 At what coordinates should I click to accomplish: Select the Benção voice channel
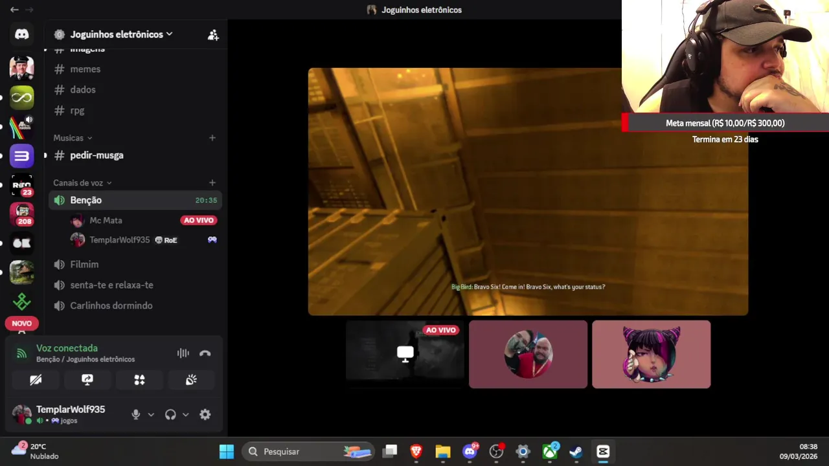coord(135,201)
